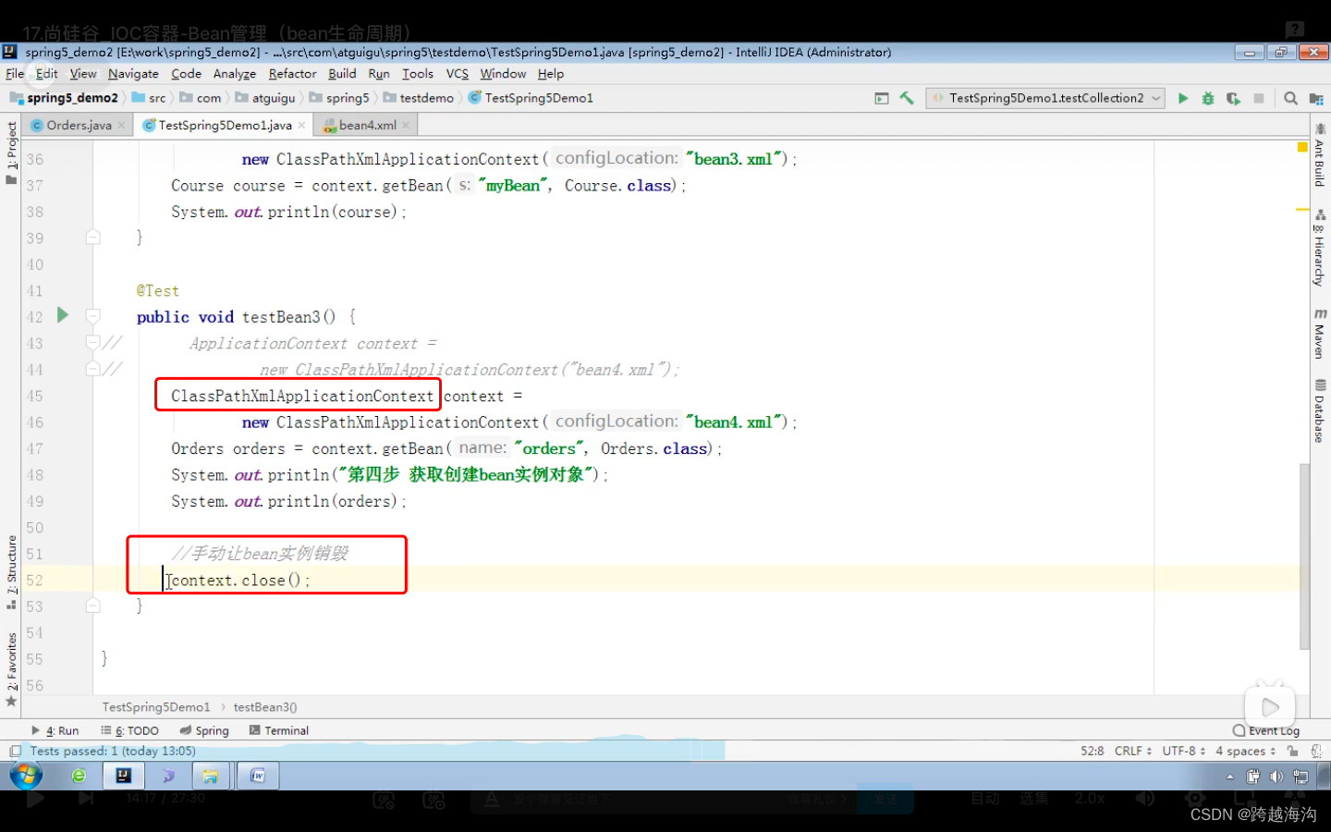Change the CRLF line separator
1331x832 pixels.
pos(1133,752)
